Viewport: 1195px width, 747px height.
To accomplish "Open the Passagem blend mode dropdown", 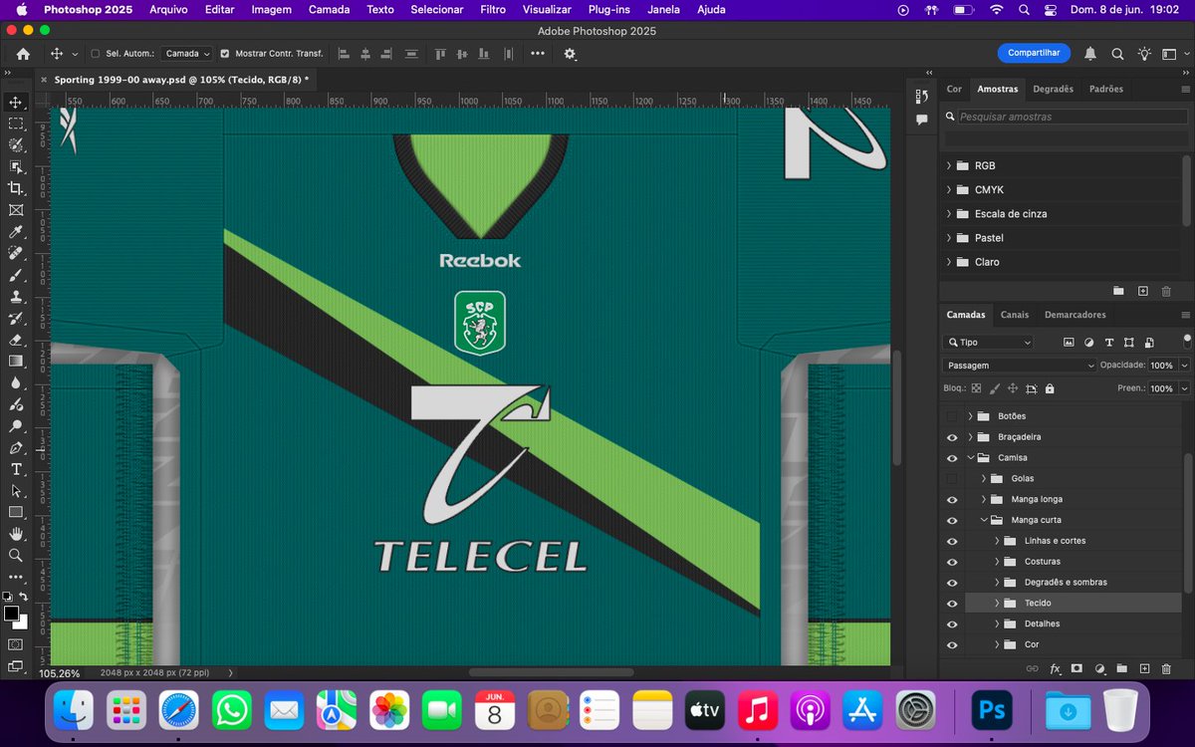I will (x=1019, y=366).
